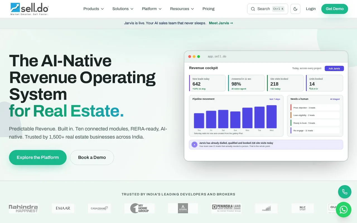Open the Search field
This screenshot has width=357, height=223.
(267, 9)
